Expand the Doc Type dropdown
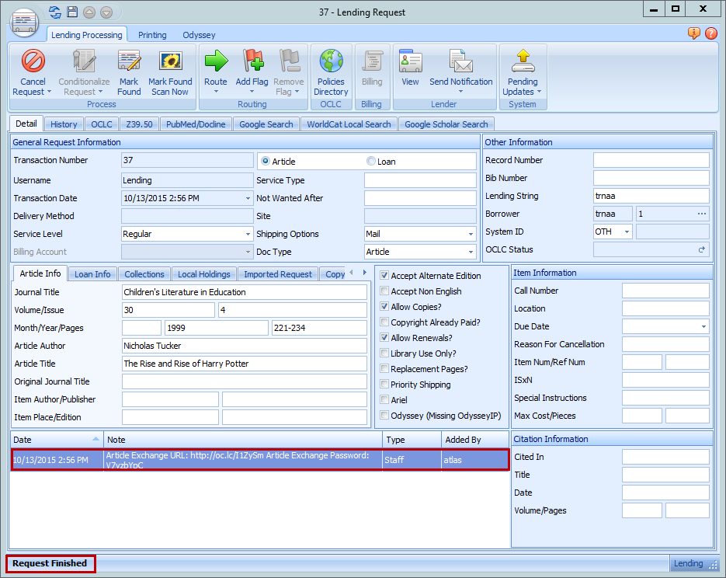The height and width of the screenshot is (578, 726). [471, 252]
